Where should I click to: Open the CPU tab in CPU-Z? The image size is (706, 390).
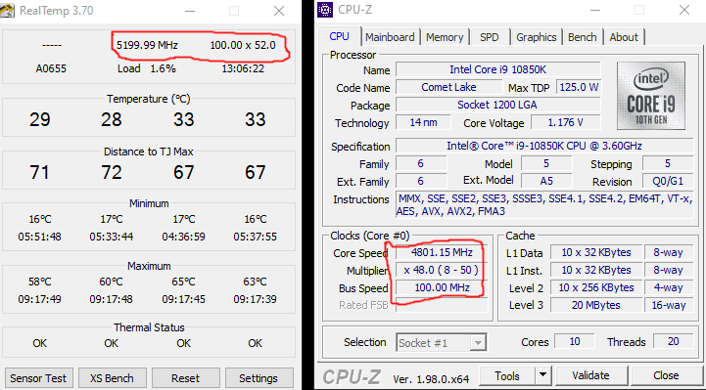[x=340, y=37]
